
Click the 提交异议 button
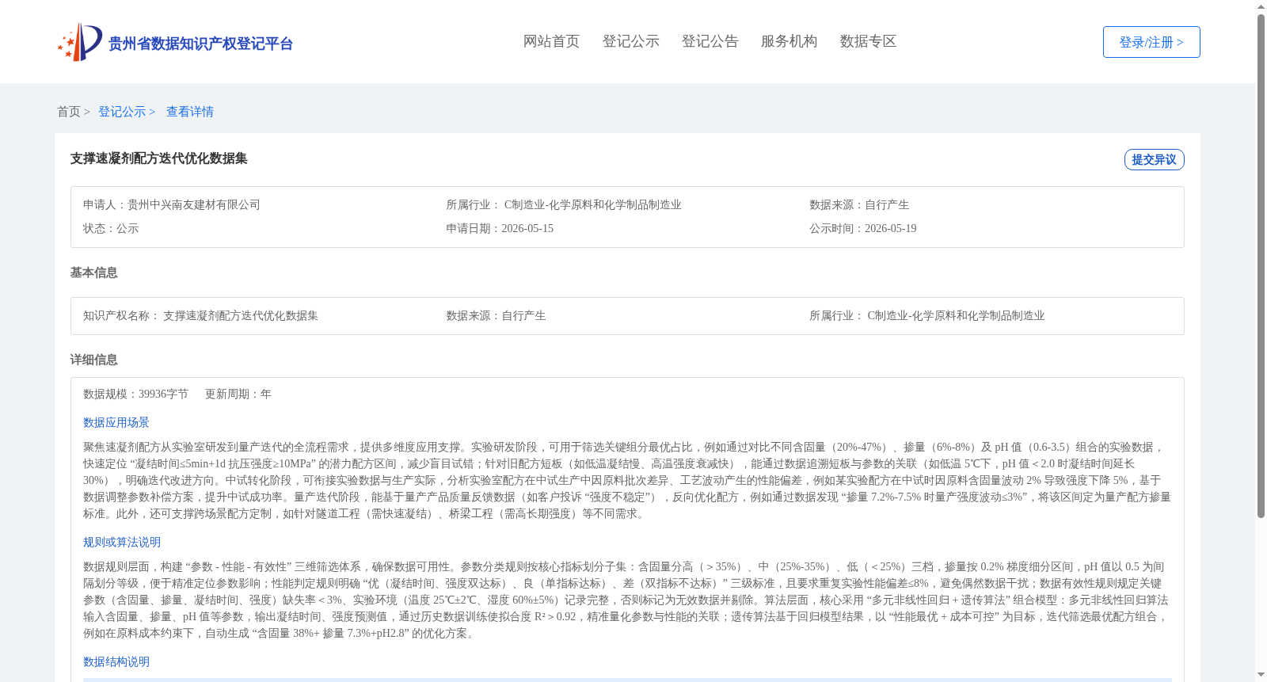click(x=1154, y=159)
